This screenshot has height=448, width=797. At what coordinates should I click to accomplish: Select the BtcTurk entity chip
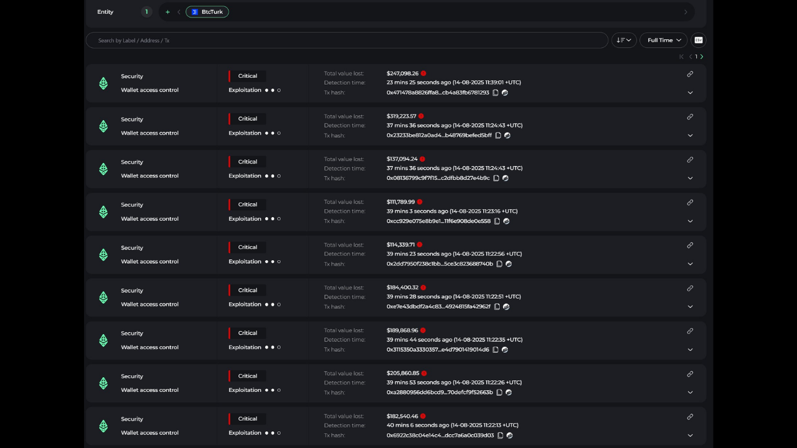point(207,12)
